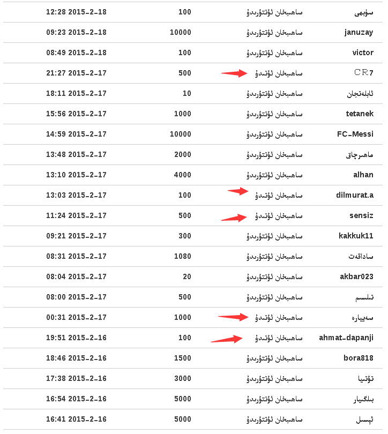Select the FC_Messi username
Screen dimensions: 388x434
pos(355,134)
